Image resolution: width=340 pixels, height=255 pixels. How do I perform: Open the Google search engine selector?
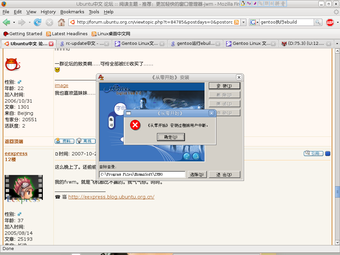[254, 22]
